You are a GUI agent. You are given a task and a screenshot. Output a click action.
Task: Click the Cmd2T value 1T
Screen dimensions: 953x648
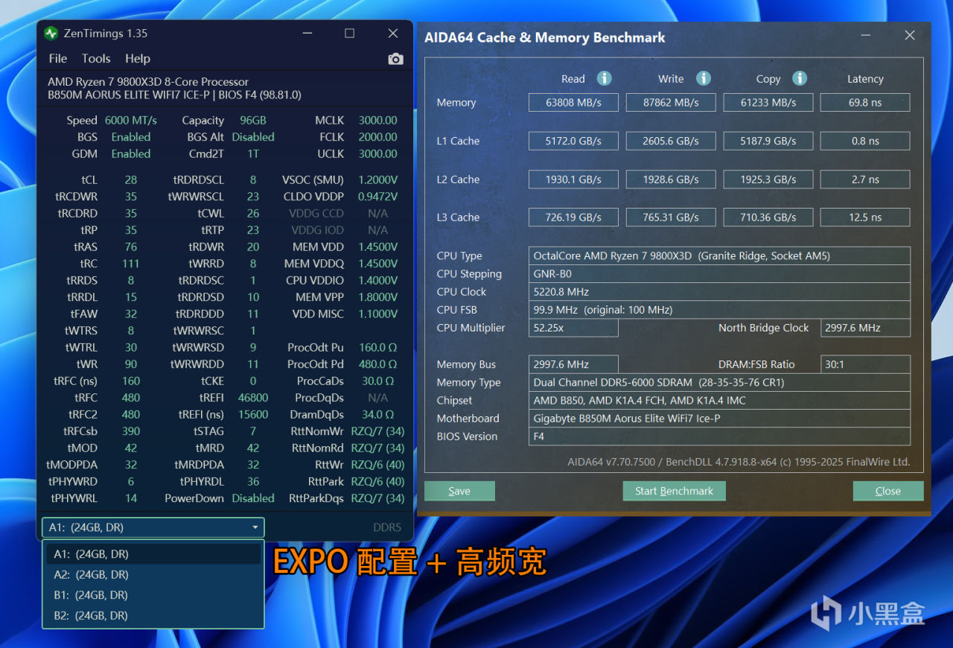click(253, 153)
